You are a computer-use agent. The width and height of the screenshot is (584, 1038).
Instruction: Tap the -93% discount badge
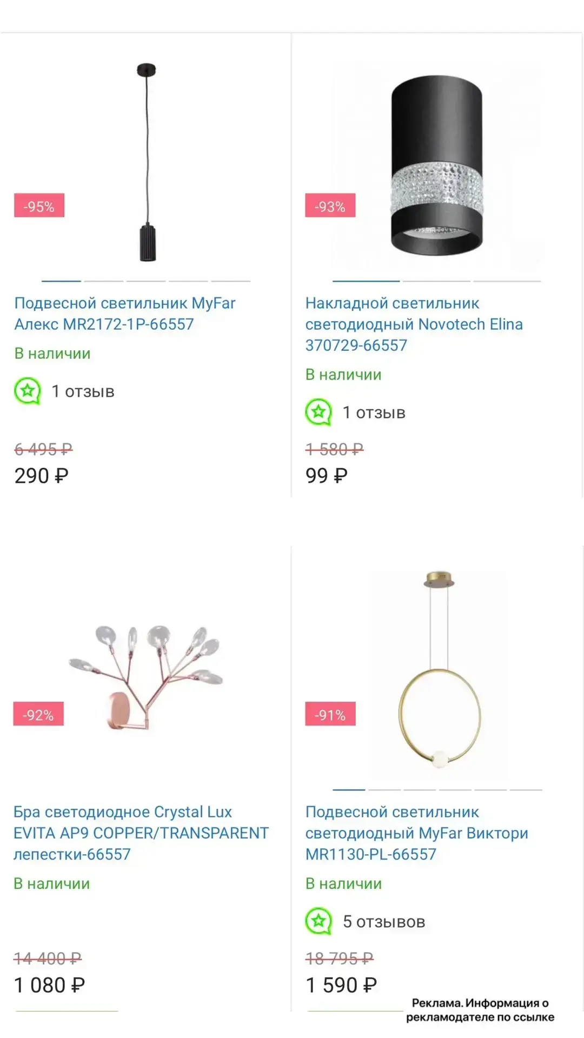pyautogui.click(x=330, y=205)
